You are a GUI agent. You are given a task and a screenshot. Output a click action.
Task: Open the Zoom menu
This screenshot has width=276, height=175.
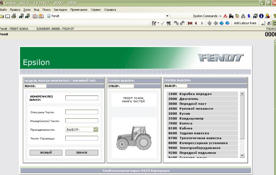tap(27, 10)
